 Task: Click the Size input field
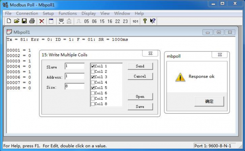pyautogui.click(x=75, y=86)
